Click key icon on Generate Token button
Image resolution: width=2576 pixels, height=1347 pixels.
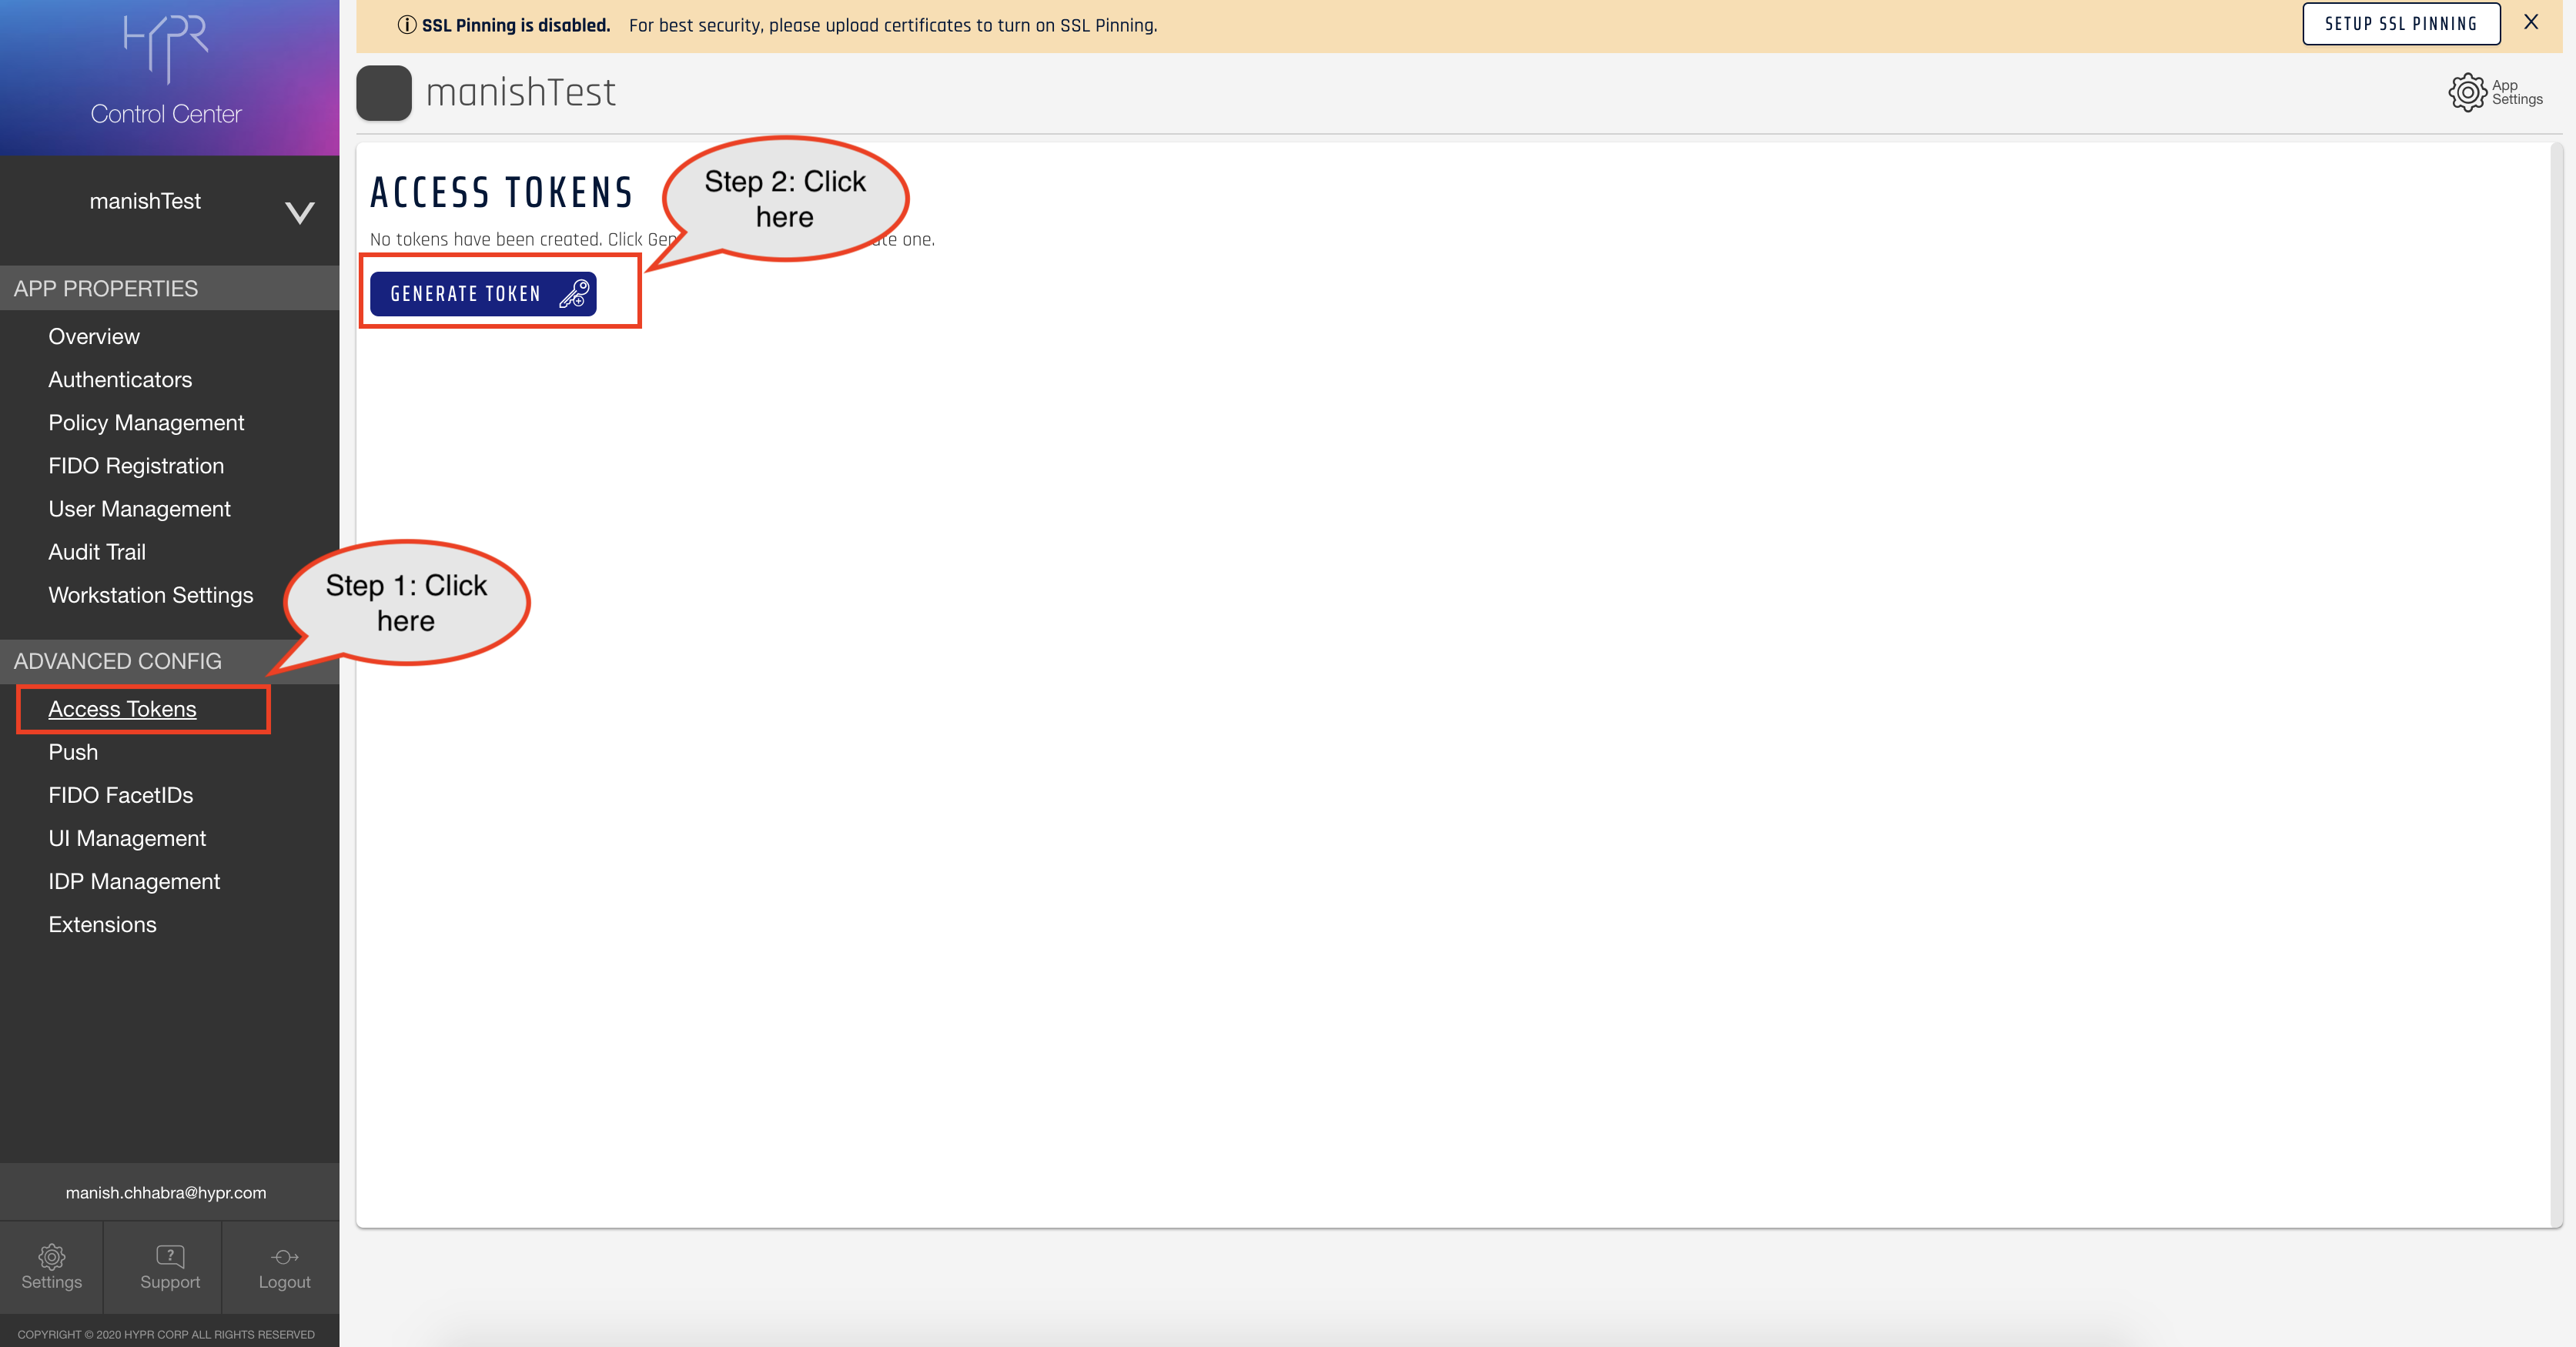coord(573,294)
